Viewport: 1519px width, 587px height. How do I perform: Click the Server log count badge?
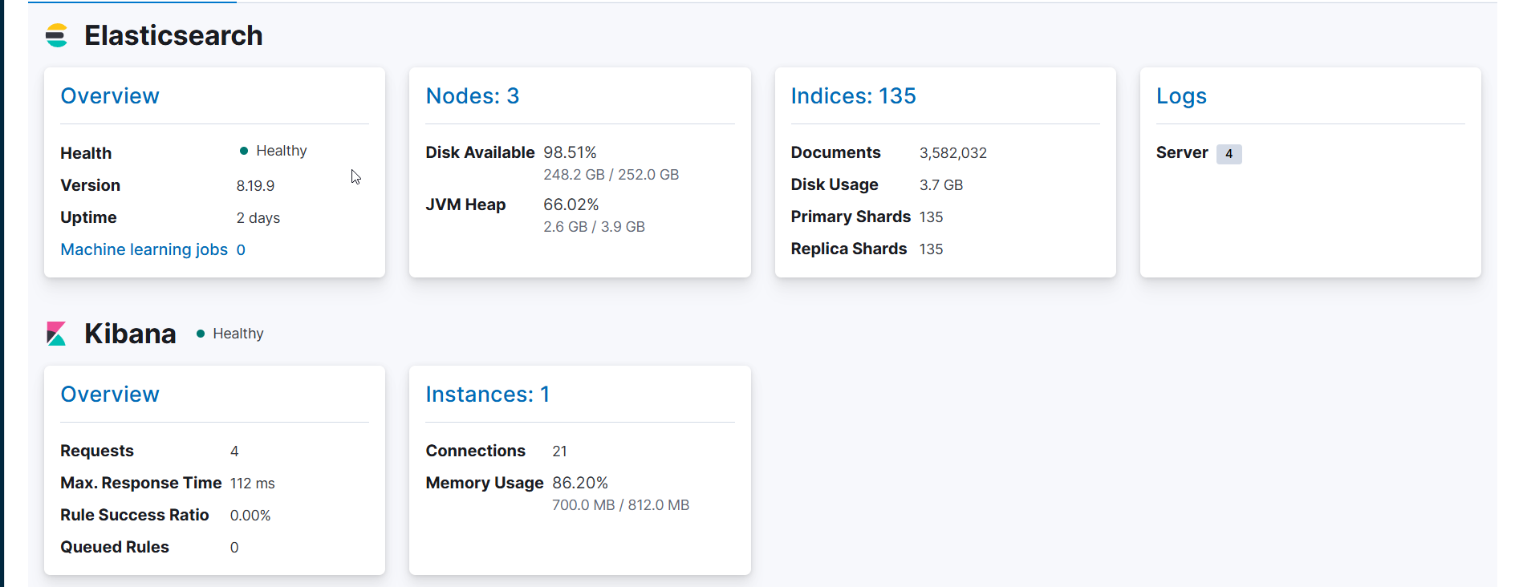(1228, 154)
